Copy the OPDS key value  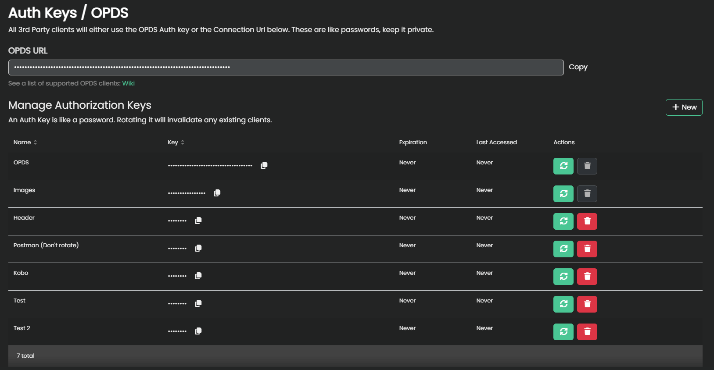264,165
